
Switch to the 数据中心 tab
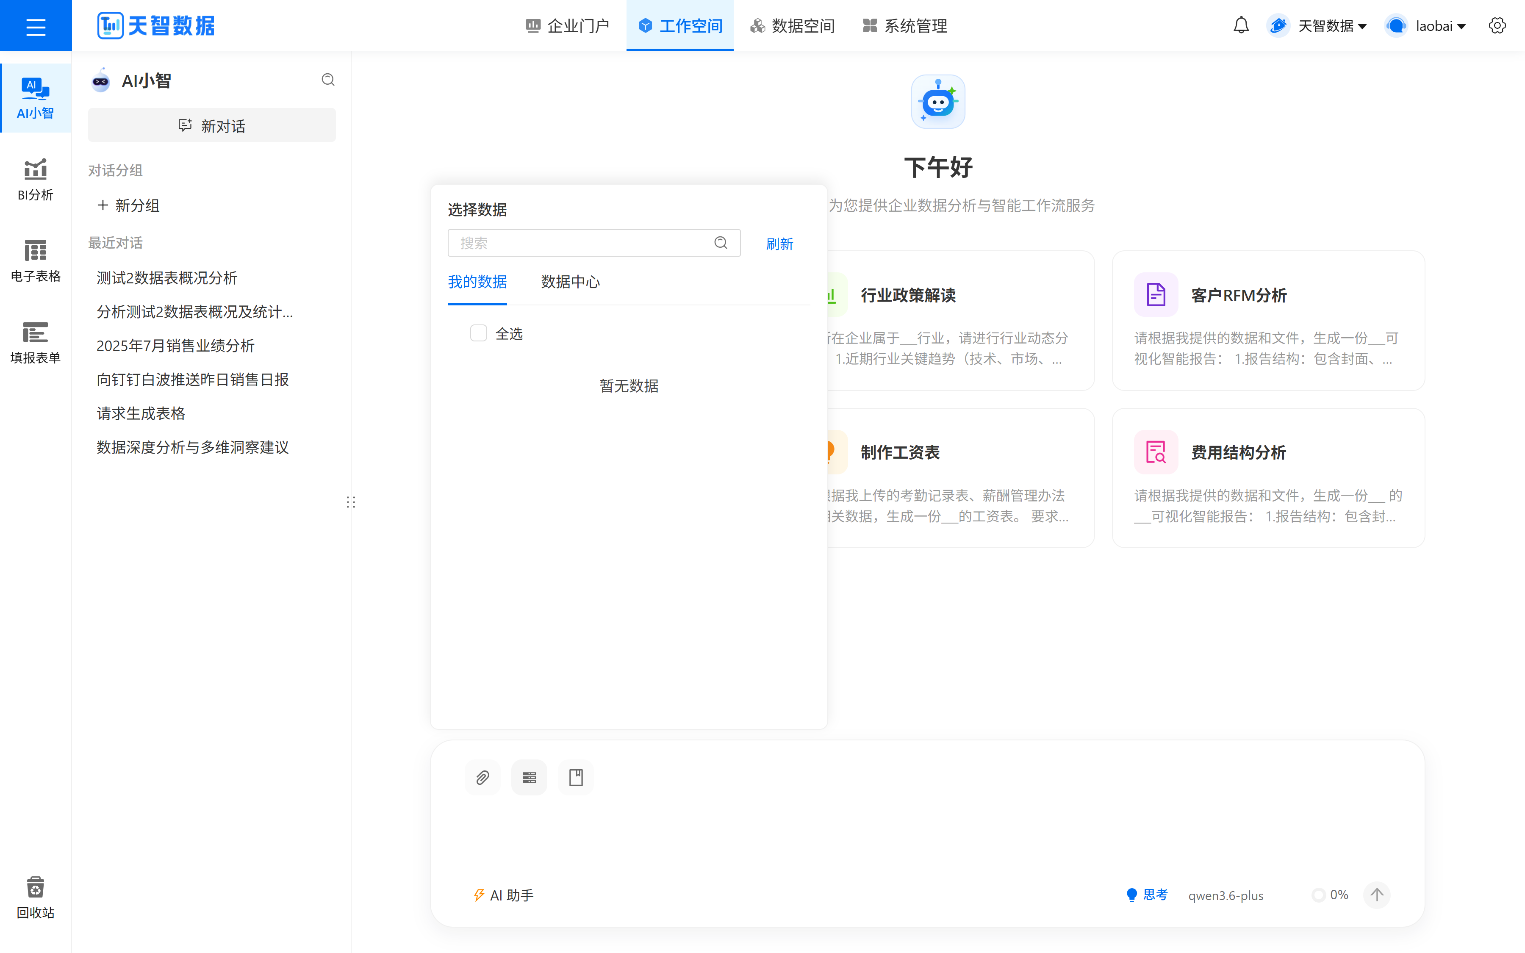pos(570,282)
